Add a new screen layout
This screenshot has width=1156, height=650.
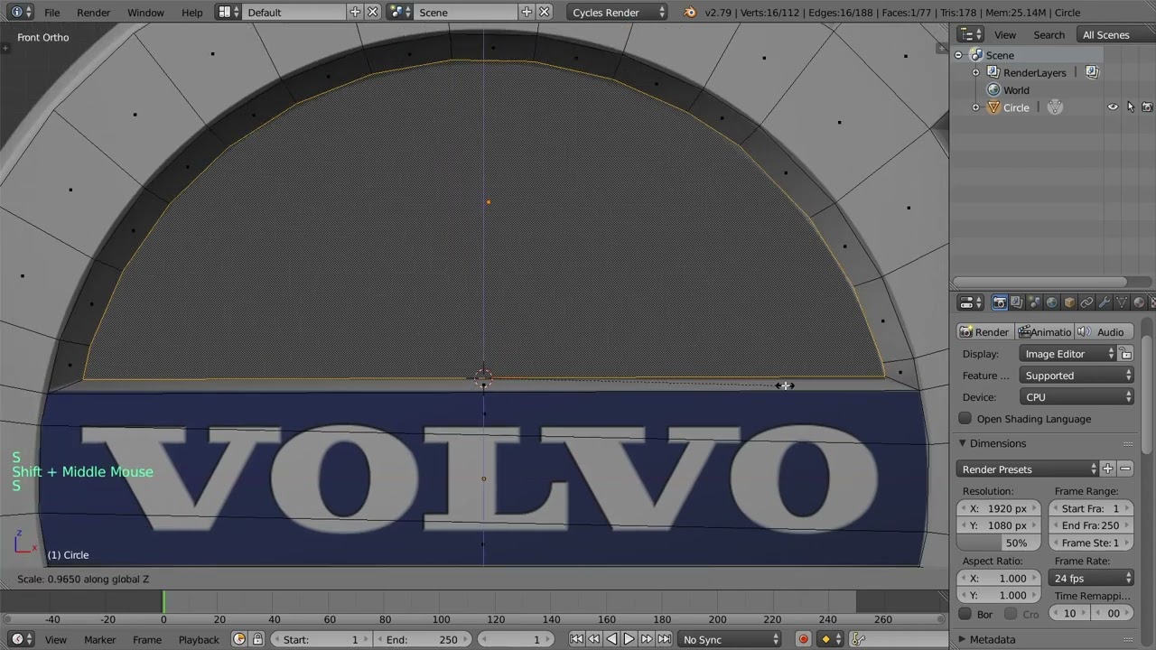(x=355, y=13)
